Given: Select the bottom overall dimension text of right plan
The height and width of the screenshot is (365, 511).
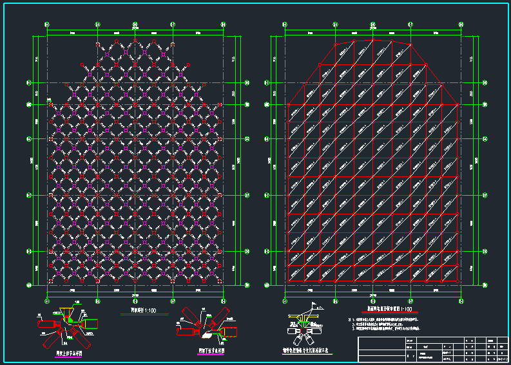Looking at the screenshot, I should 373,297.
